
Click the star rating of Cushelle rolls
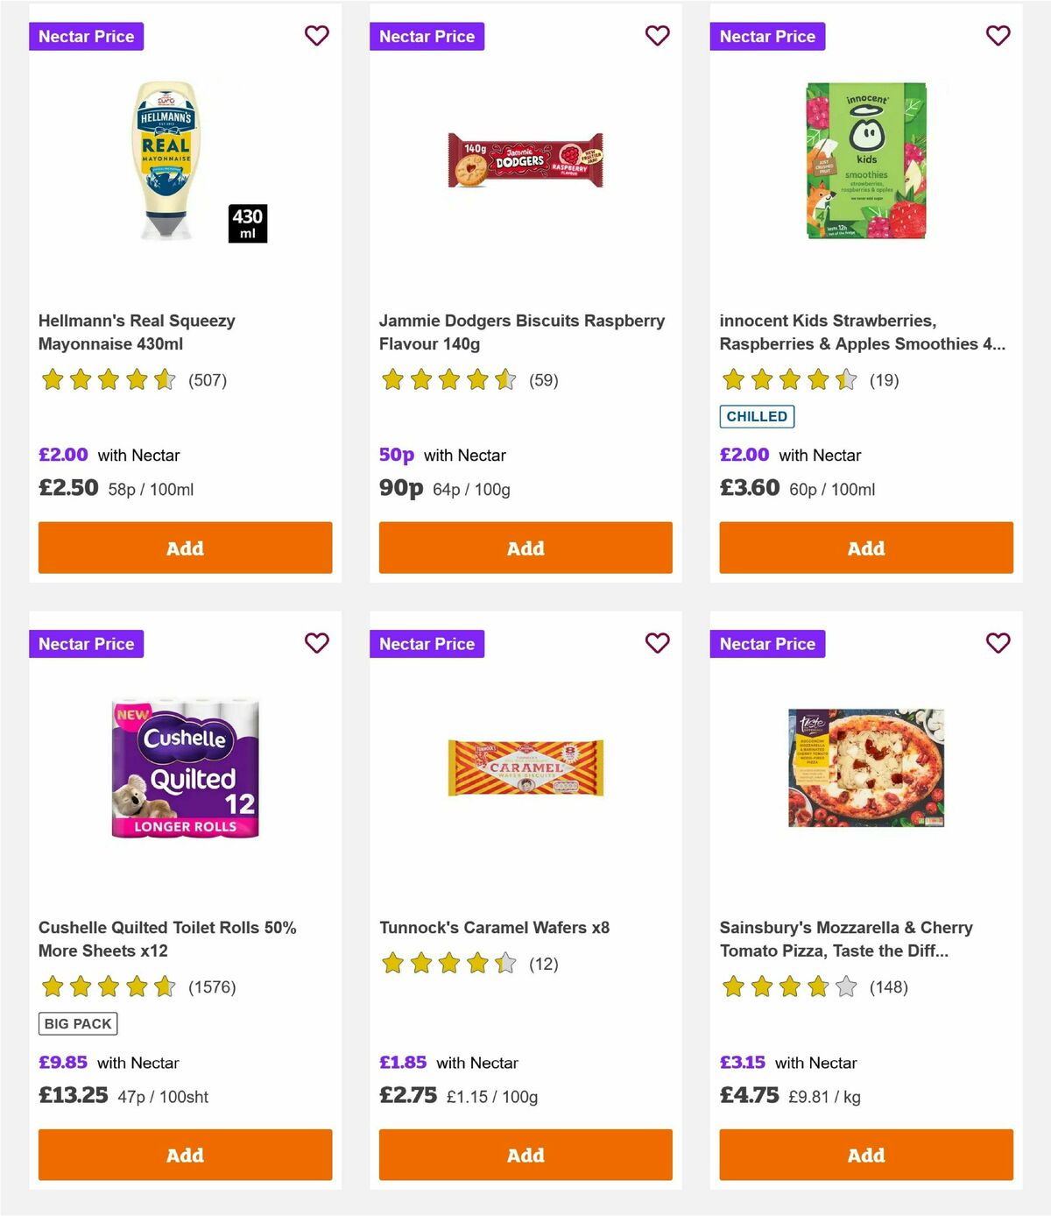click(107, 986)
